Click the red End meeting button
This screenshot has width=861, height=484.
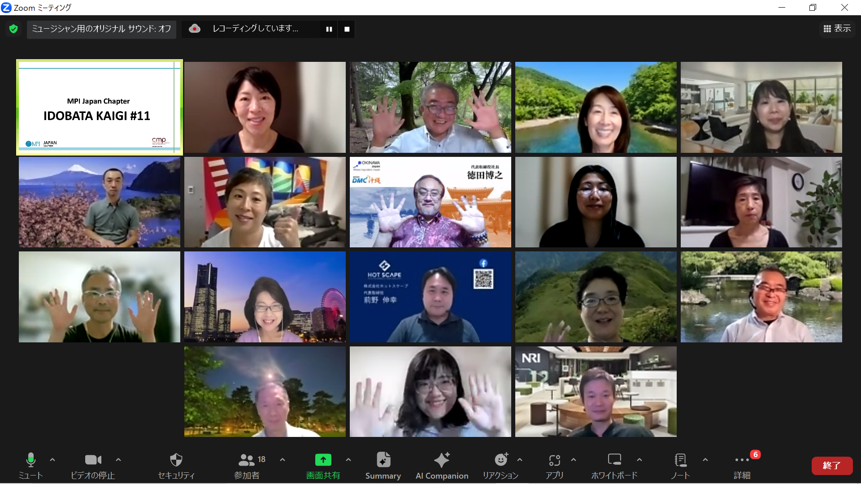pos(831,466)
